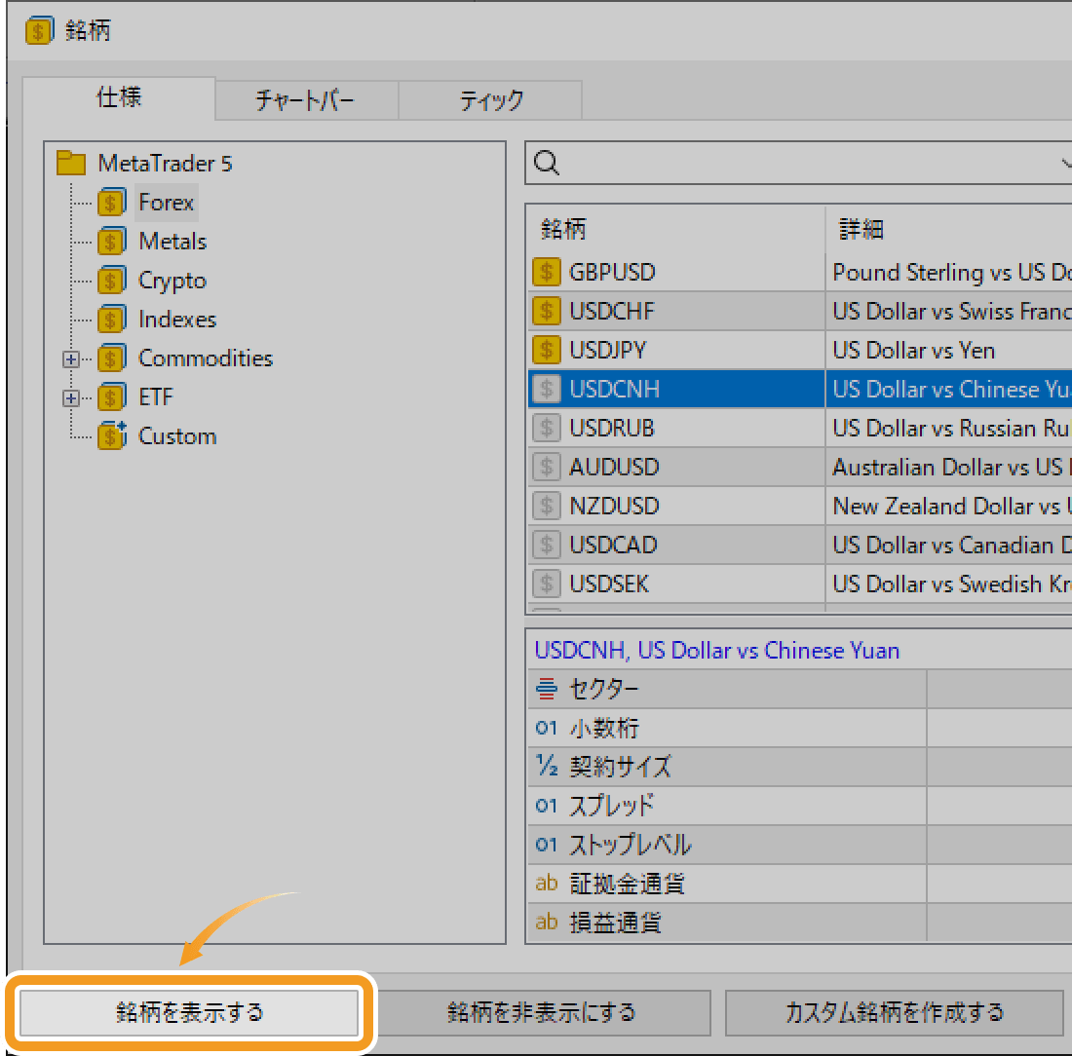Click the カスタム銘柄を作成する button
Viewport: 1072px width, 1056px height.
(895, 1012)
